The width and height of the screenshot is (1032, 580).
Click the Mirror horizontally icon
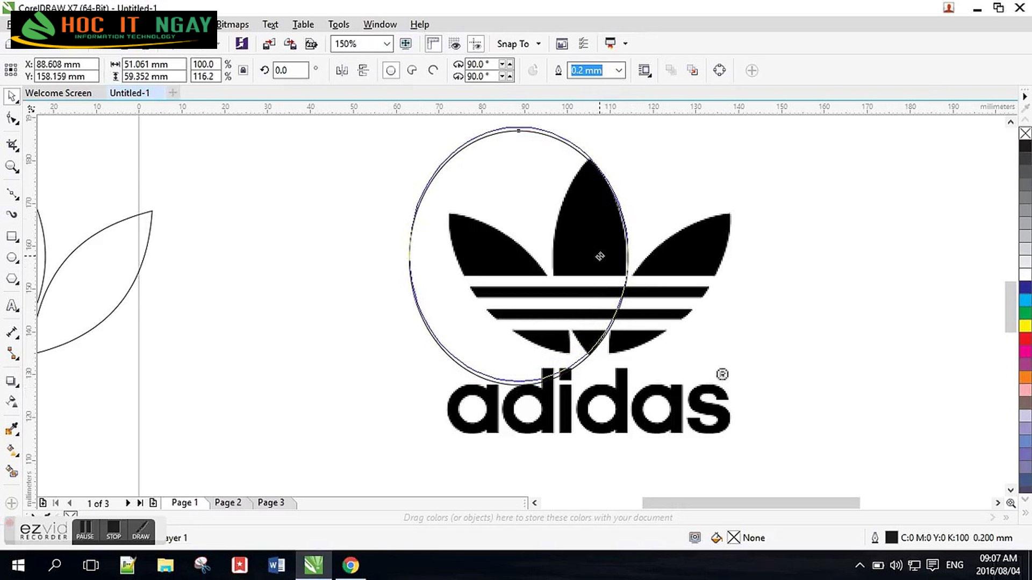point(342,70)
